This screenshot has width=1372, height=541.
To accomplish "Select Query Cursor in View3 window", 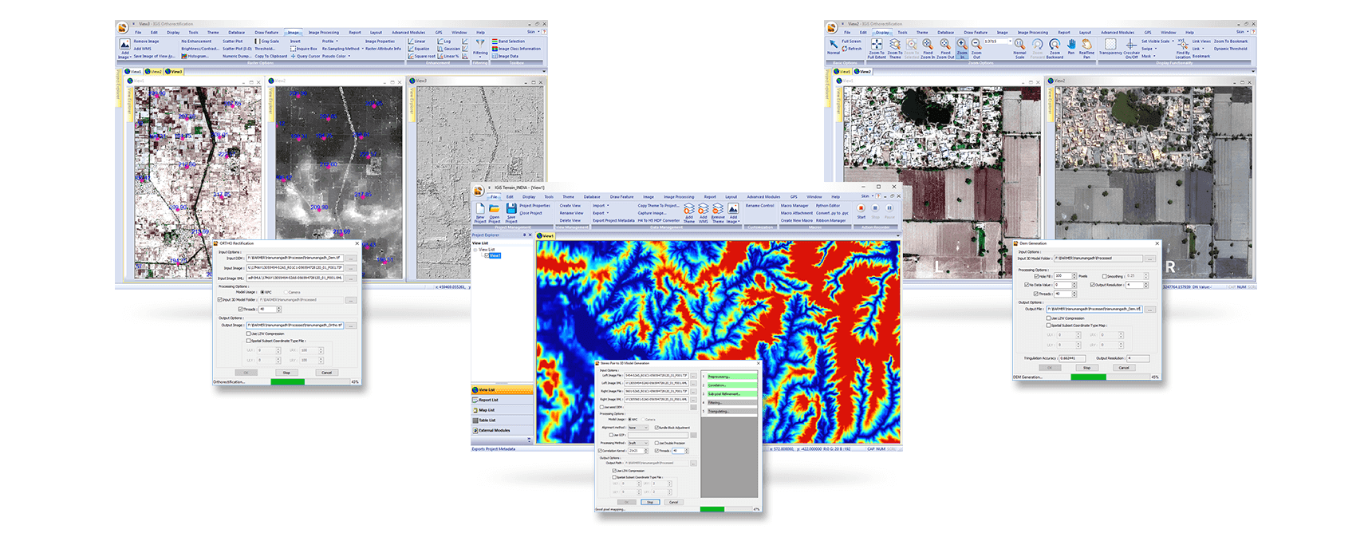I will pyautogui.click(x=306, y=56).
